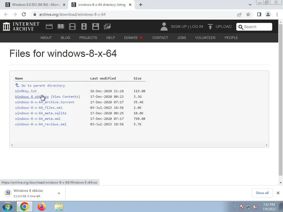Bookmark this page with star icon

point(248,14)
